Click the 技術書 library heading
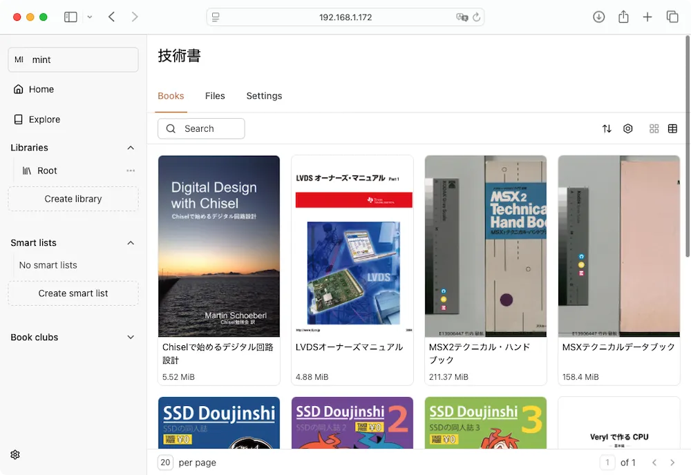691x475 pixels. pos(180,56)
